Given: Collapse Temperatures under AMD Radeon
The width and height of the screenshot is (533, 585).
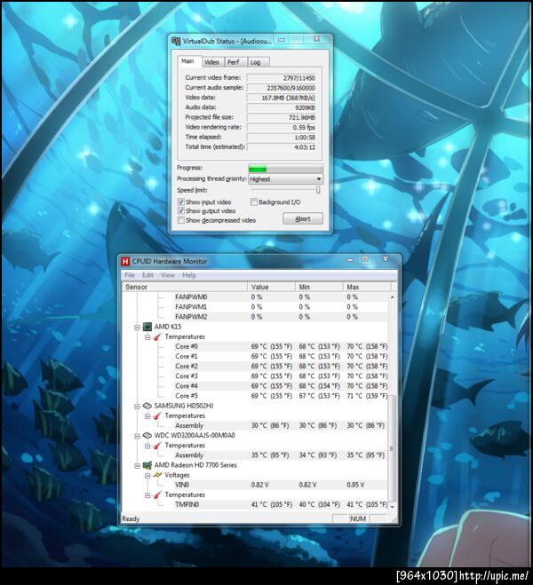Looking at the screenshot, I should point(147,495).
